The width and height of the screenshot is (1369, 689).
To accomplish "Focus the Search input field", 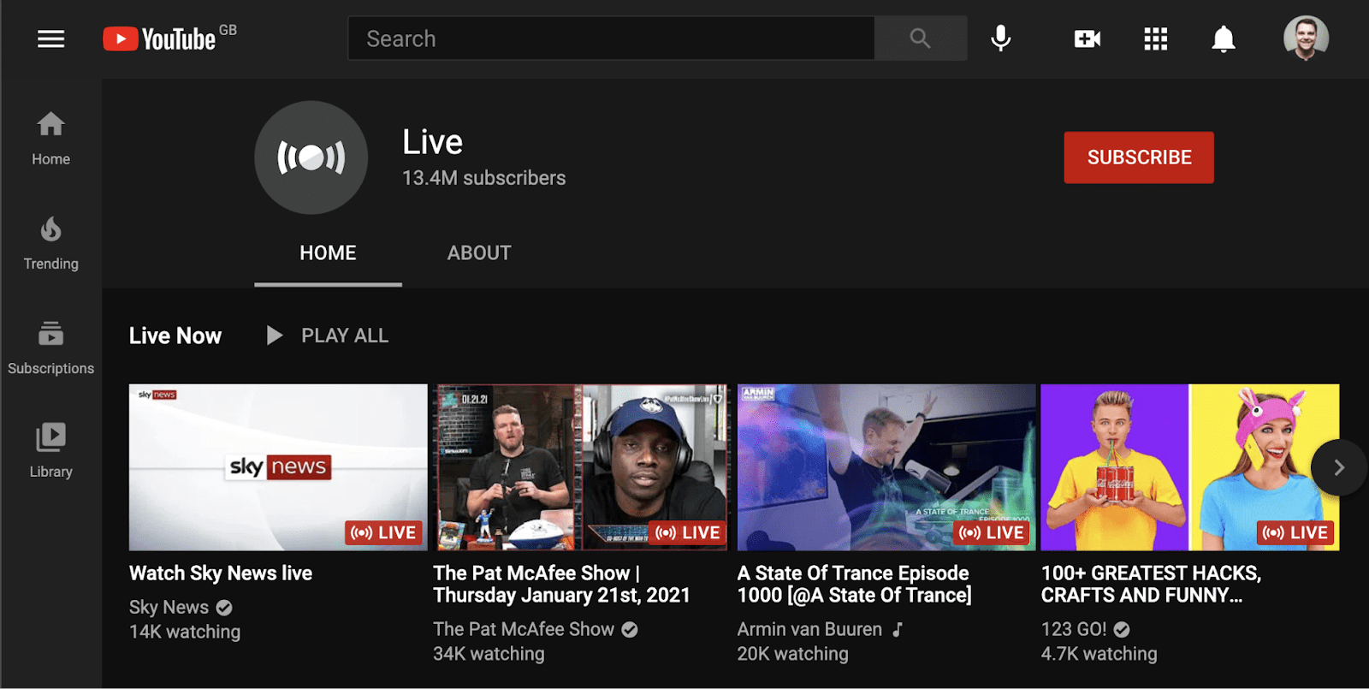I will tap(611, 39).
